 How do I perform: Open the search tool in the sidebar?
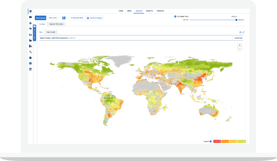pos(30,52)
